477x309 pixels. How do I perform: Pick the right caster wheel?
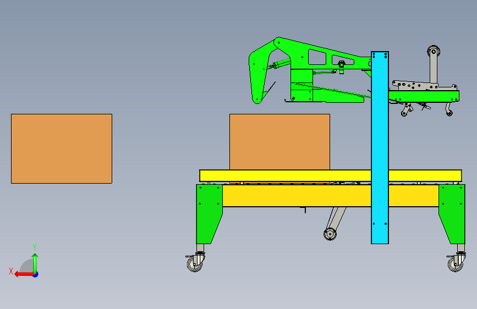(456, 263)
